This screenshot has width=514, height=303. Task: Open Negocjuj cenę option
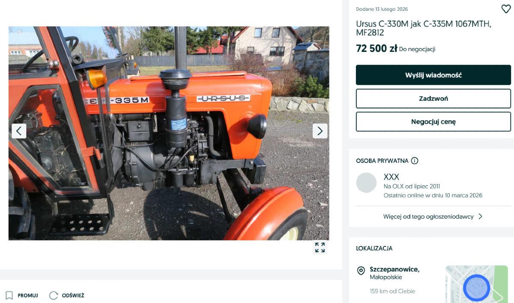pyautogui.click(x=433, y=122)
